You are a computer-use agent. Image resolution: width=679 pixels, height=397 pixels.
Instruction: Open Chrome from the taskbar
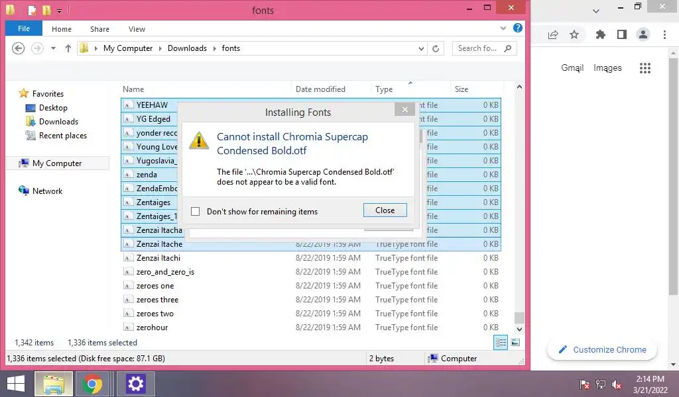point(92,384)
